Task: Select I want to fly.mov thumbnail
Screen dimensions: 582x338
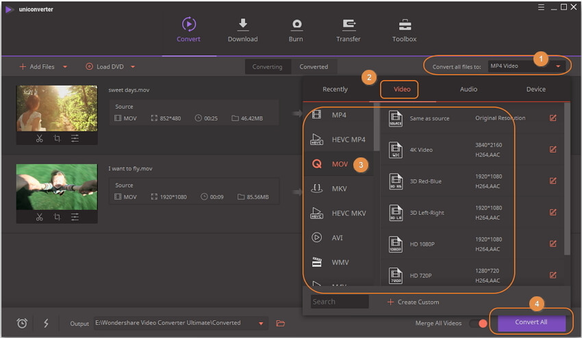Action: point(57,187)
